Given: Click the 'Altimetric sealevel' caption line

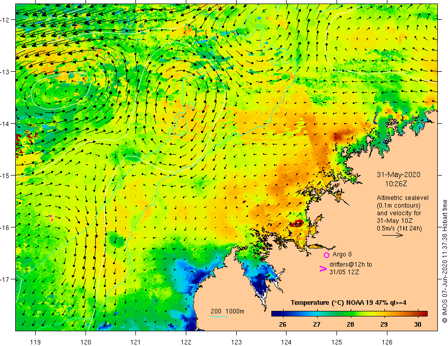Looking at the screenshot, I should (403, 198).
